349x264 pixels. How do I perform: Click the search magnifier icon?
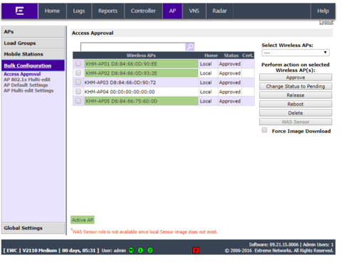click(189, 47)
